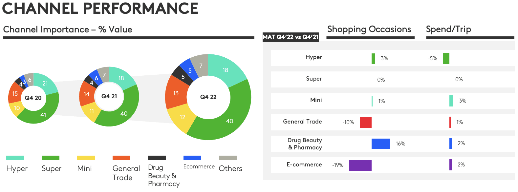Click the Hyper legend color swatch
518x192 pixels.
pyautogui.click(x=15, y=158)
